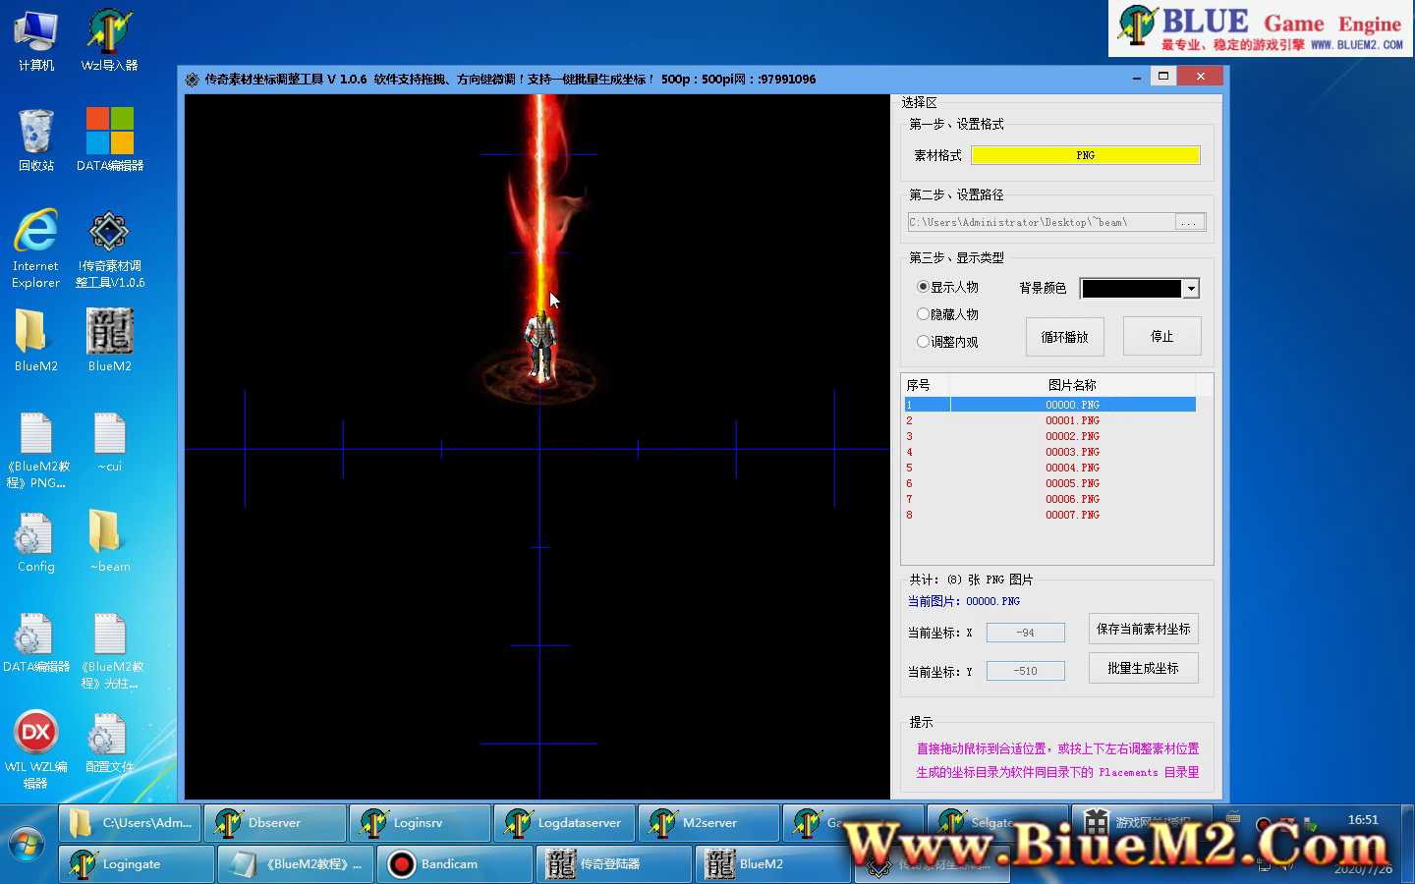Click the 当前坐标 Y field showing -510
The image size is (1415, 884).
point(1026,671)
